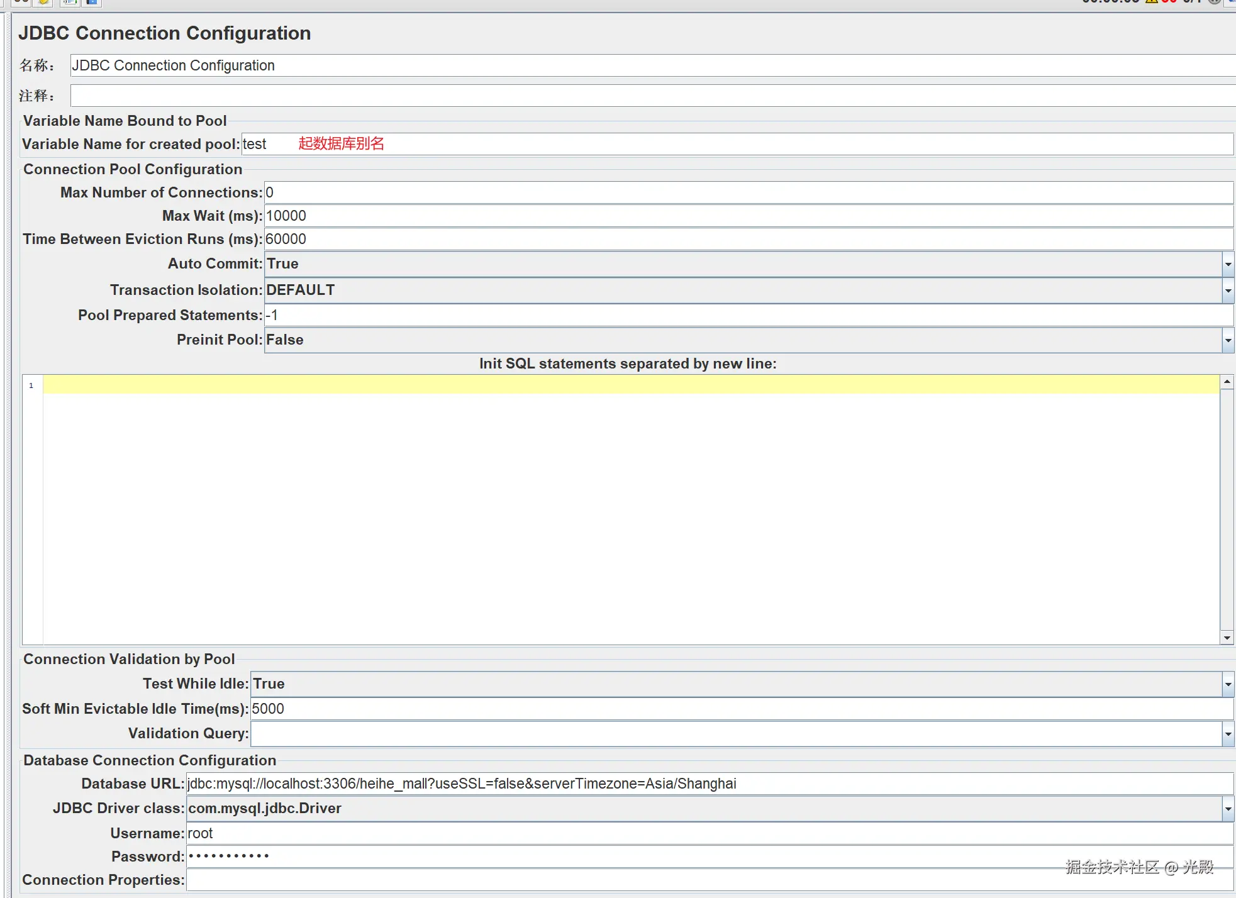Expand the Transaction Isolation combo box
The width and height of the screenshot is (1236, 898).
1227,291
